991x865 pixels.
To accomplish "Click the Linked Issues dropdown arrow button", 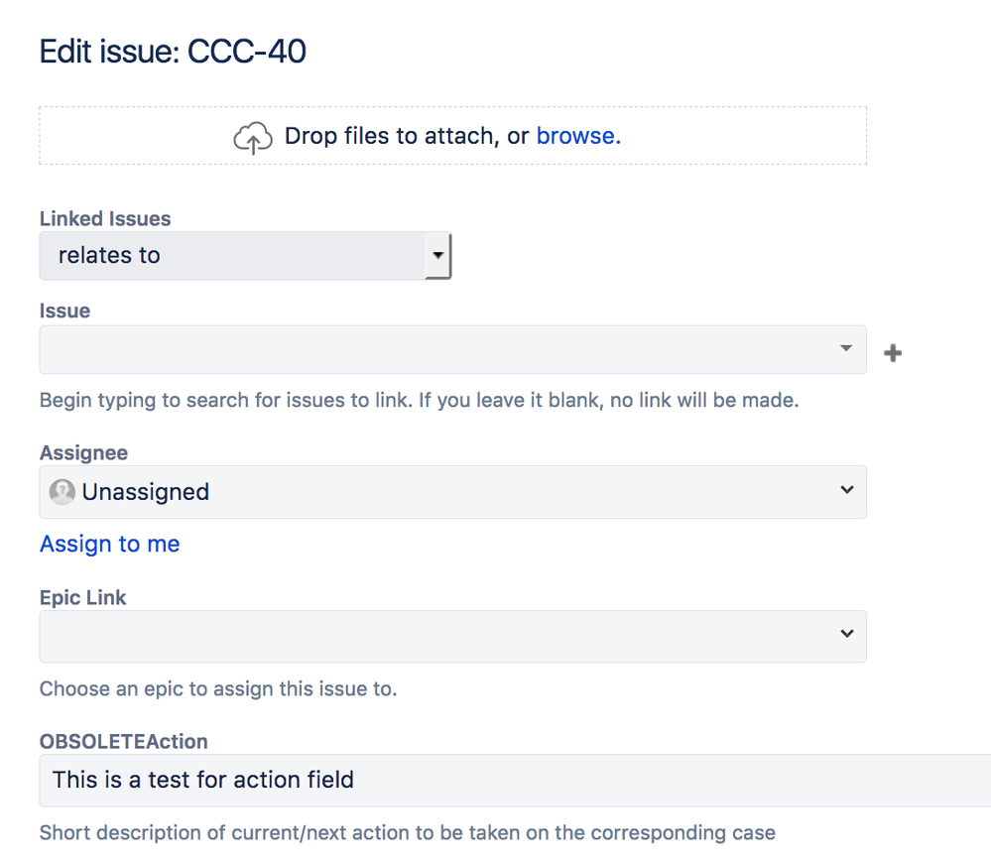I will click(437, 256).
